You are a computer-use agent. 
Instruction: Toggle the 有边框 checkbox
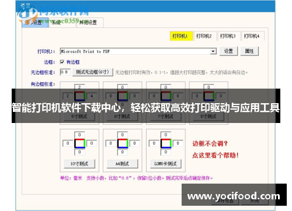62,62
